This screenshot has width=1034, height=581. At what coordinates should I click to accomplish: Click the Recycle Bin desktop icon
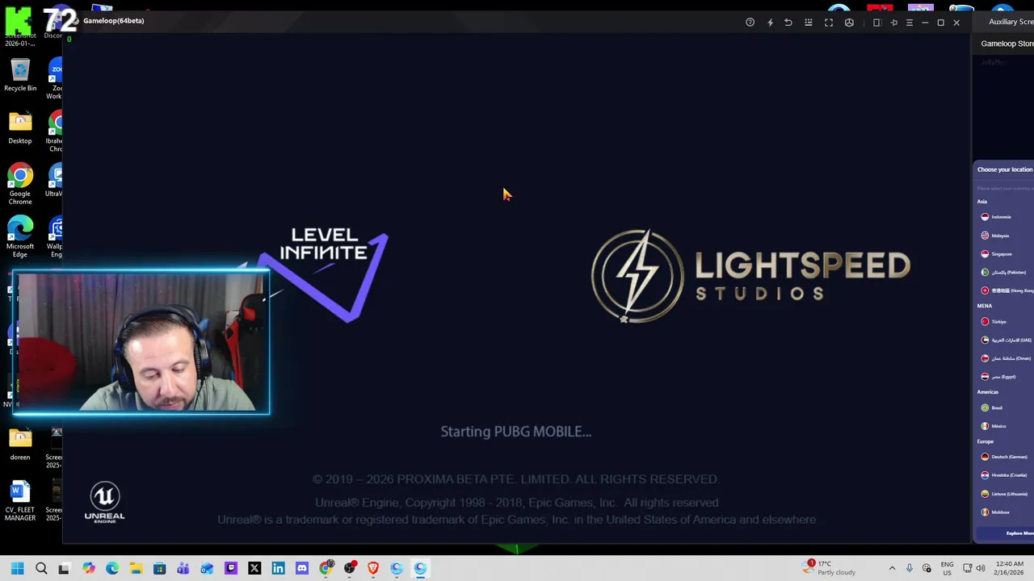click(x=20, y=75)
